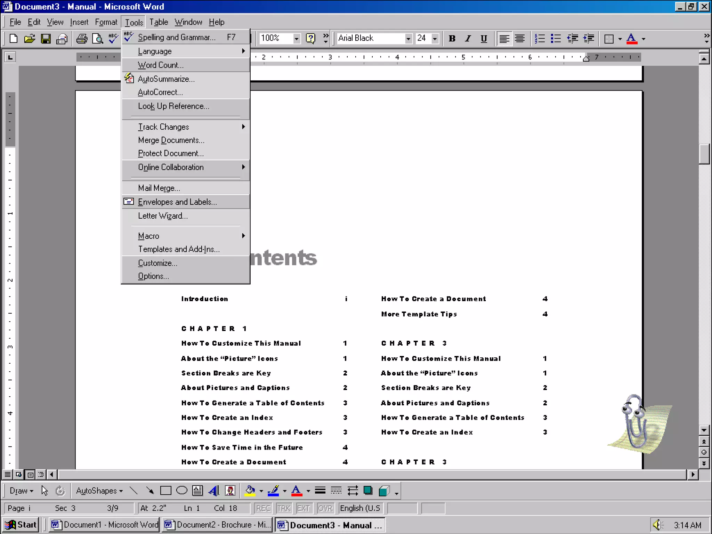Click the Numbered list icon
Viewport: 712px width, 534px height.
pyautogui.click(x=540, y=39)
